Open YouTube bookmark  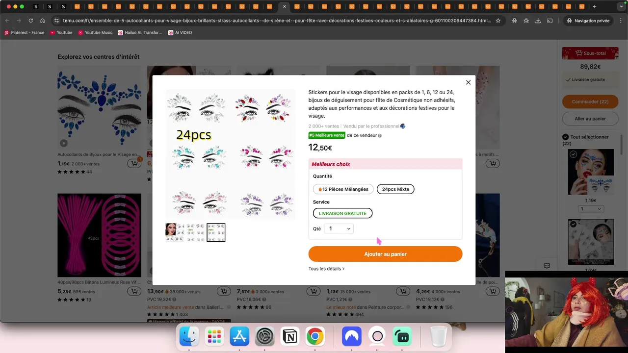point(61,32)
